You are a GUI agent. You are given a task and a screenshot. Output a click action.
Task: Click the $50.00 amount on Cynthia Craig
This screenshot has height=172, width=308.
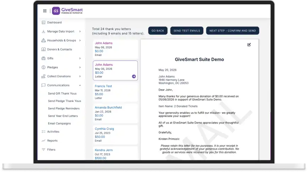tap(100, 137)
